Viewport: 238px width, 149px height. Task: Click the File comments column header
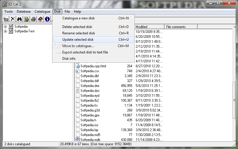click(181, 27)
